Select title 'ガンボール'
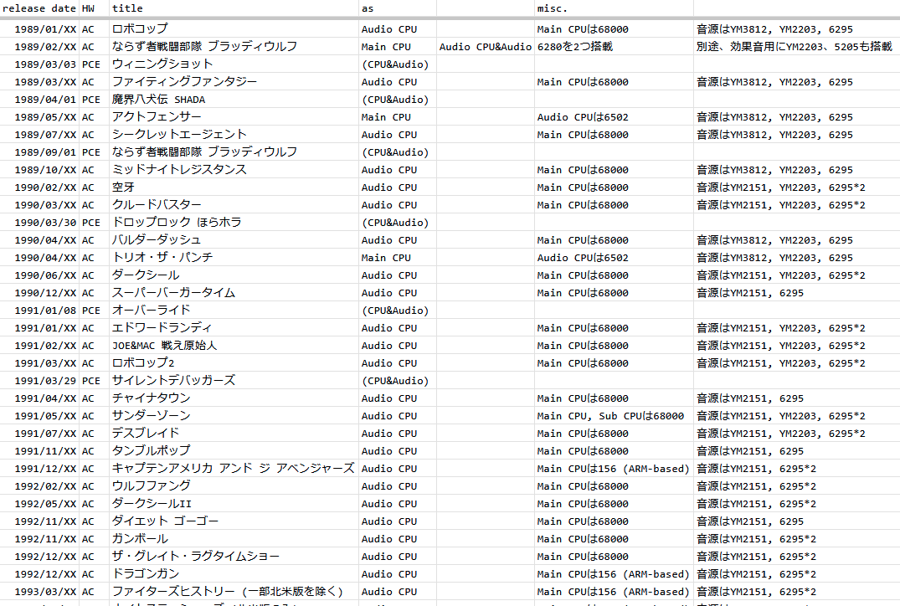Screen dimensions: 900x606 [140, 538]
